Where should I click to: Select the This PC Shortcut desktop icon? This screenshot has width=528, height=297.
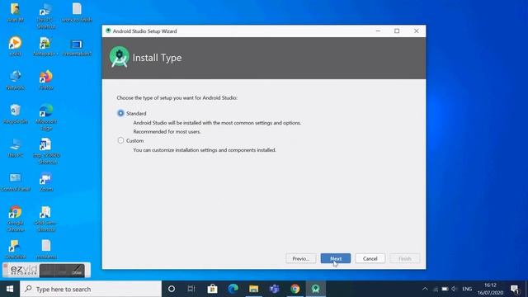click(45, 16)
